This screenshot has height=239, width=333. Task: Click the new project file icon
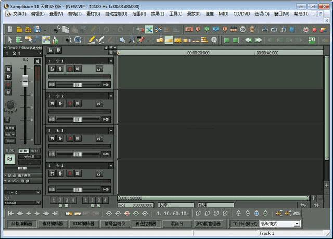point(11,30)
